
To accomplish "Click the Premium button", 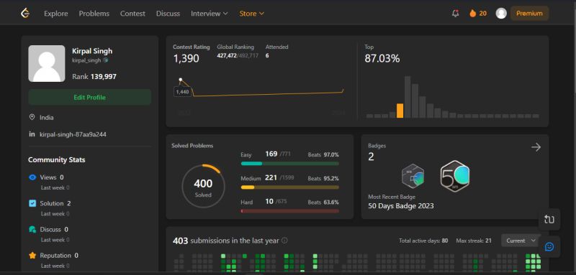I will click(529, 14).
